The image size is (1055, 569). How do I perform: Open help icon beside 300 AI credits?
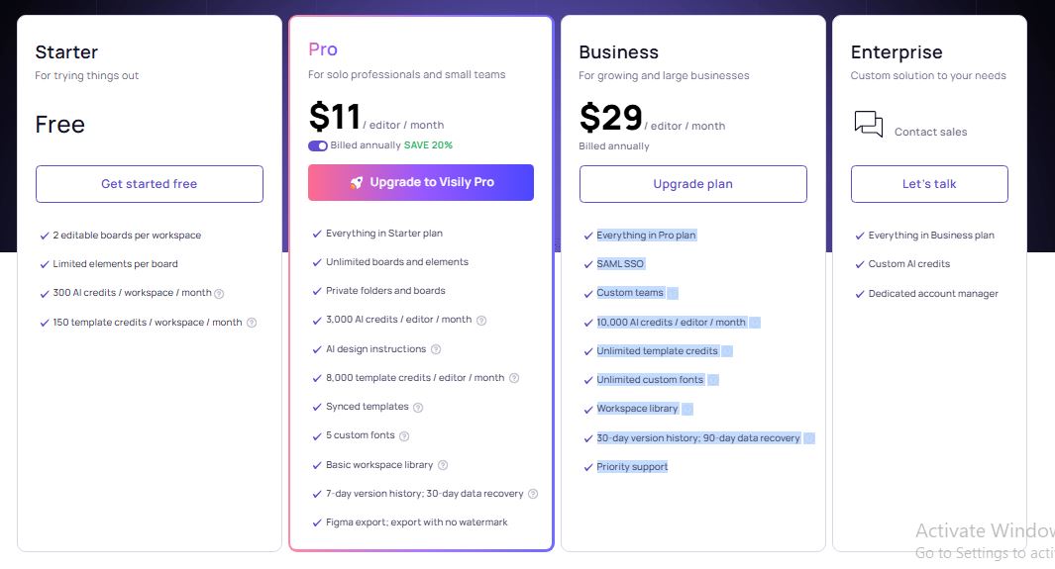tap(219, 294)
